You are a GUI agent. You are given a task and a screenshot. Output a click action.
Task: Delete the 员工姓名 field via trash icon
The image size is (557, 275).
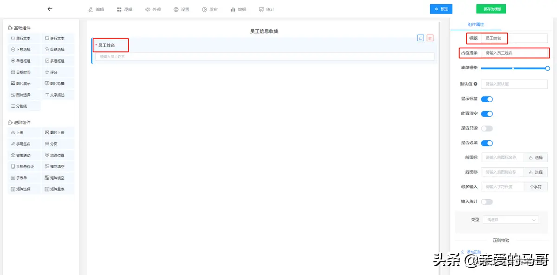(x=430, y=38)
